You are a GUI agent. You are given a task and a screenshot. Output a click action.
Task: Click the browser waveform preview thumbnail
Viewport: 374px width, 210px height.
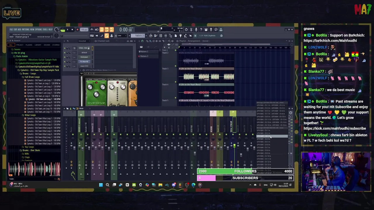34,169
